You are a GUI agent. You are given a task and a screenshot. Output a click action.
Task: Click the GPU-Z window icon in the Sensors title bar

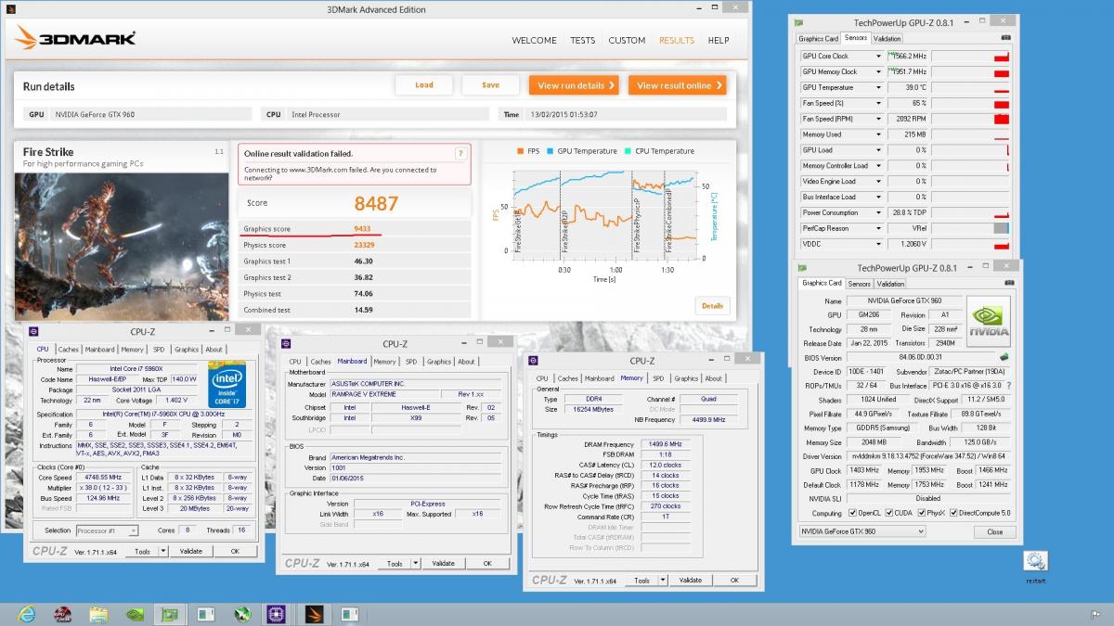click(797, 22)
